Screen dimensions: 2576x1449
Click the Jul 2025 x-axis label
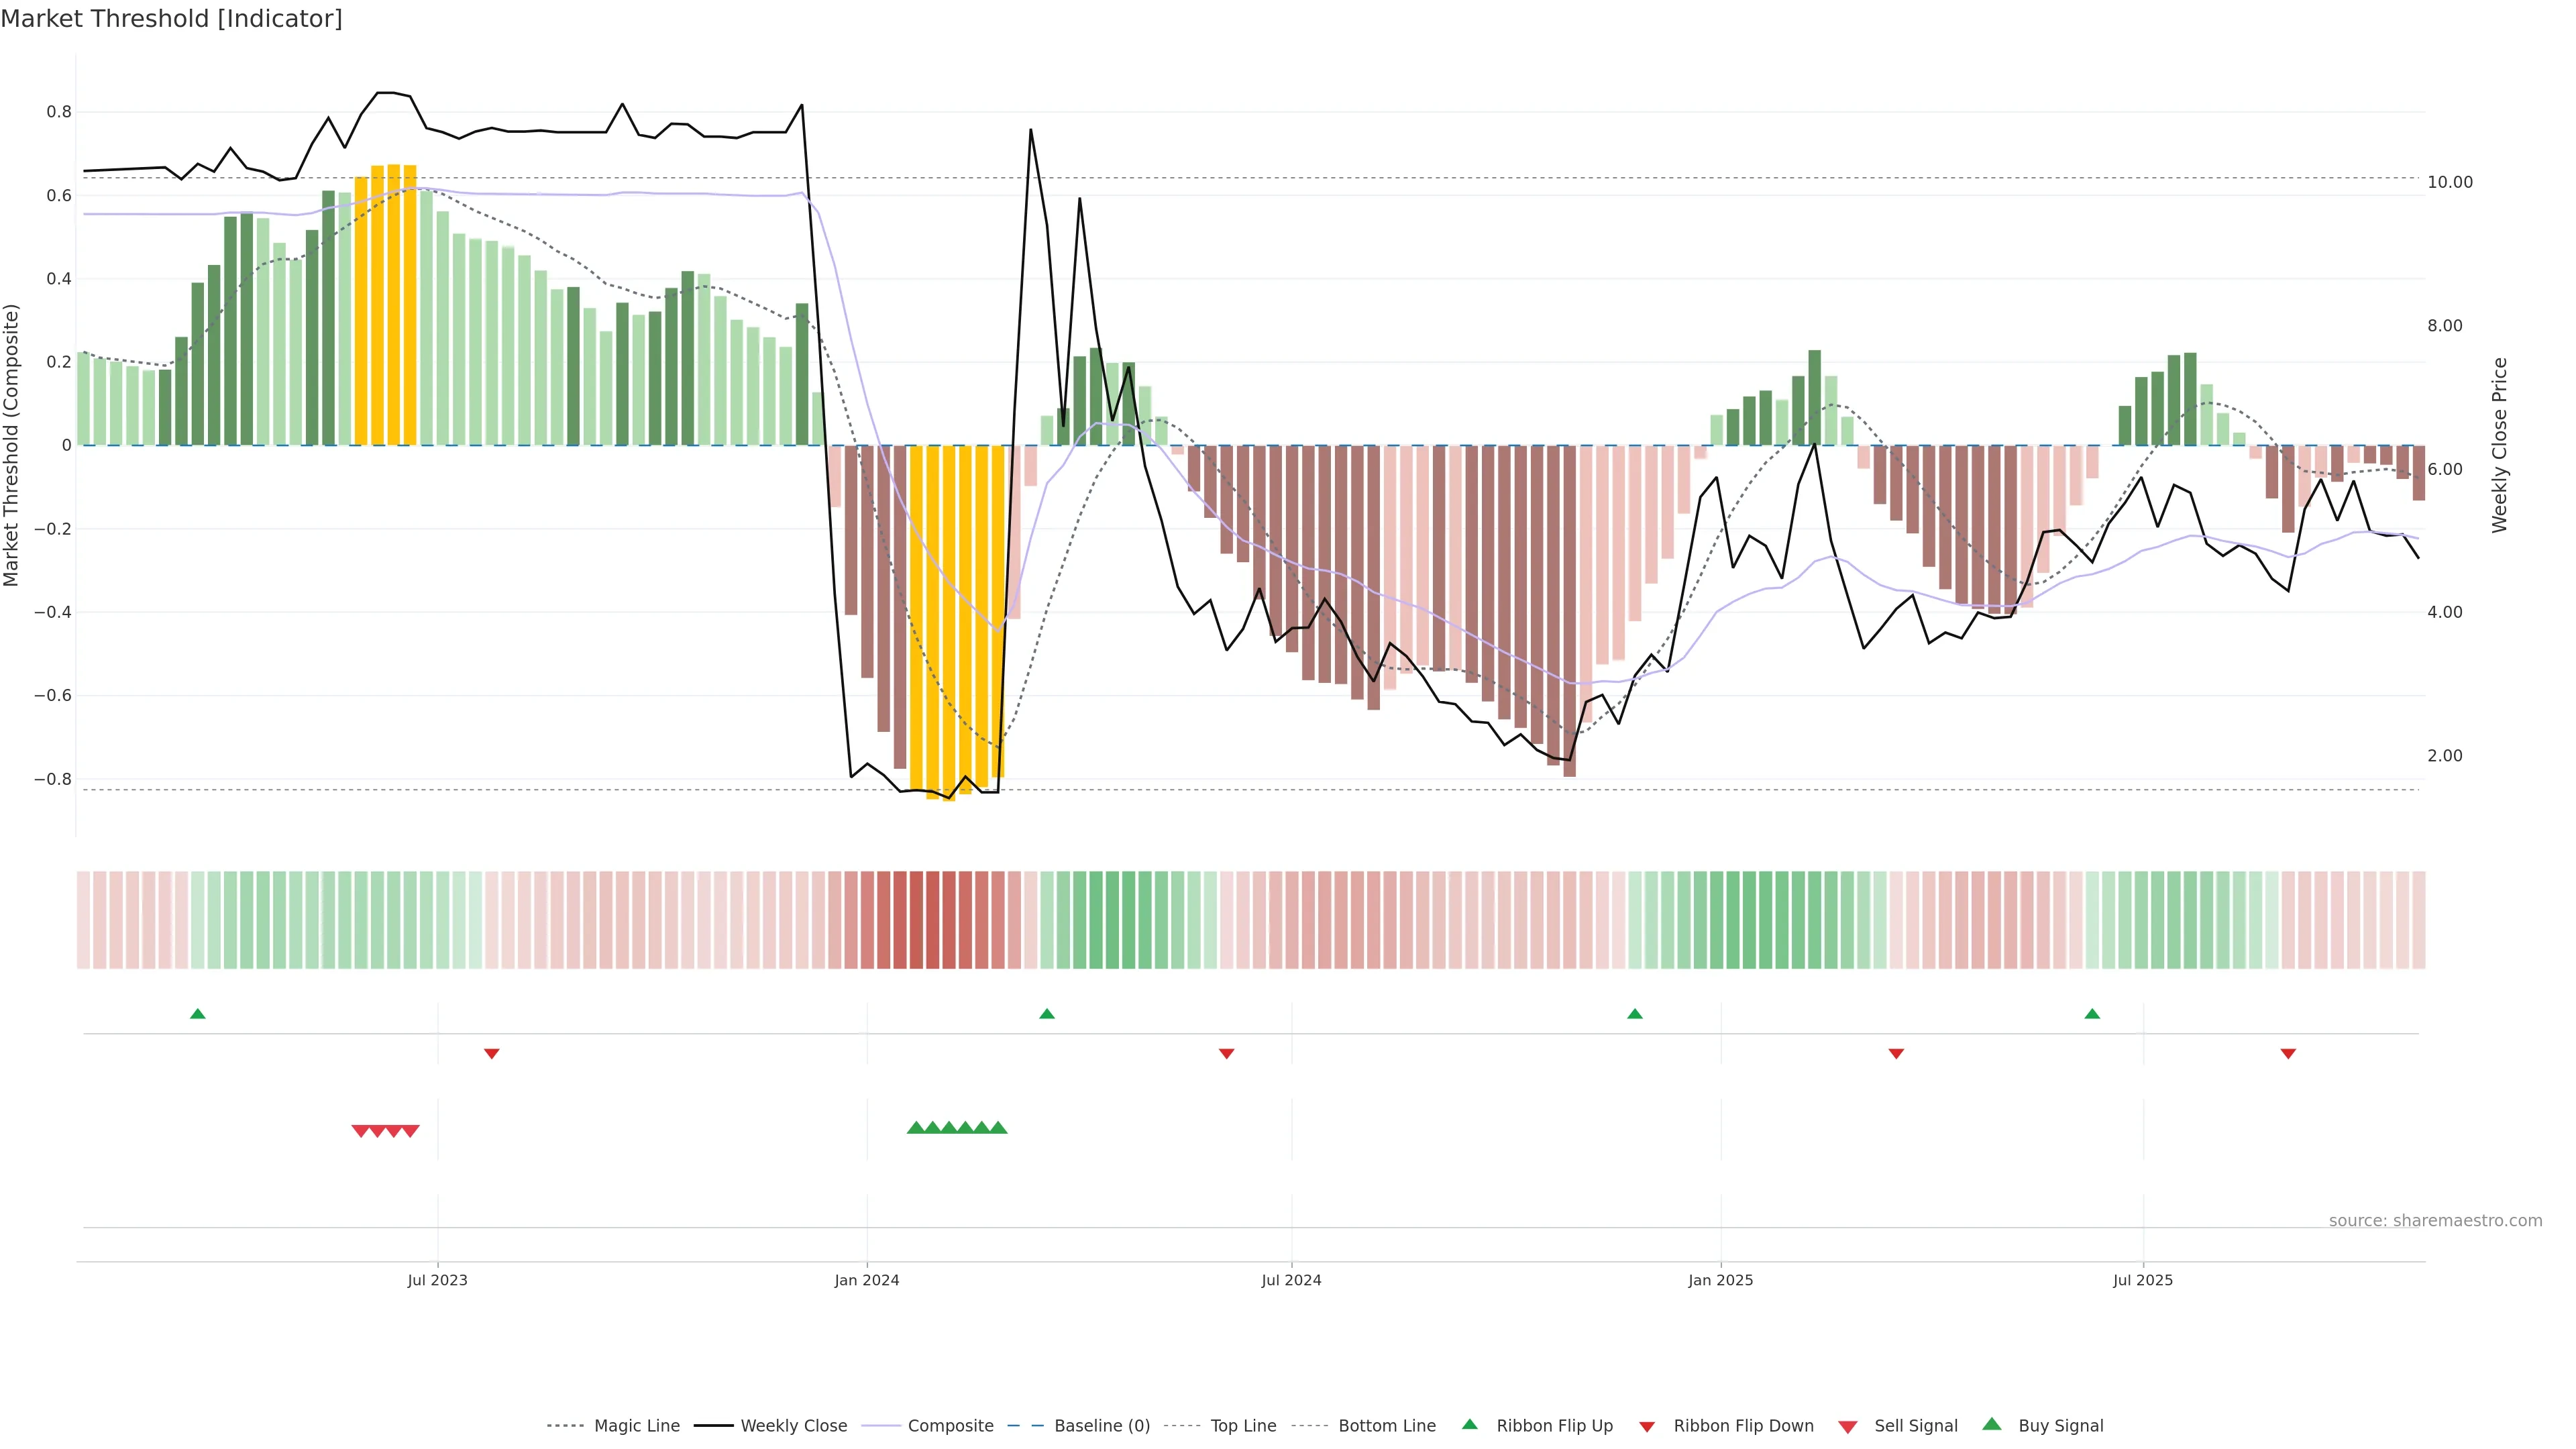click(x=2142, y=1280)
